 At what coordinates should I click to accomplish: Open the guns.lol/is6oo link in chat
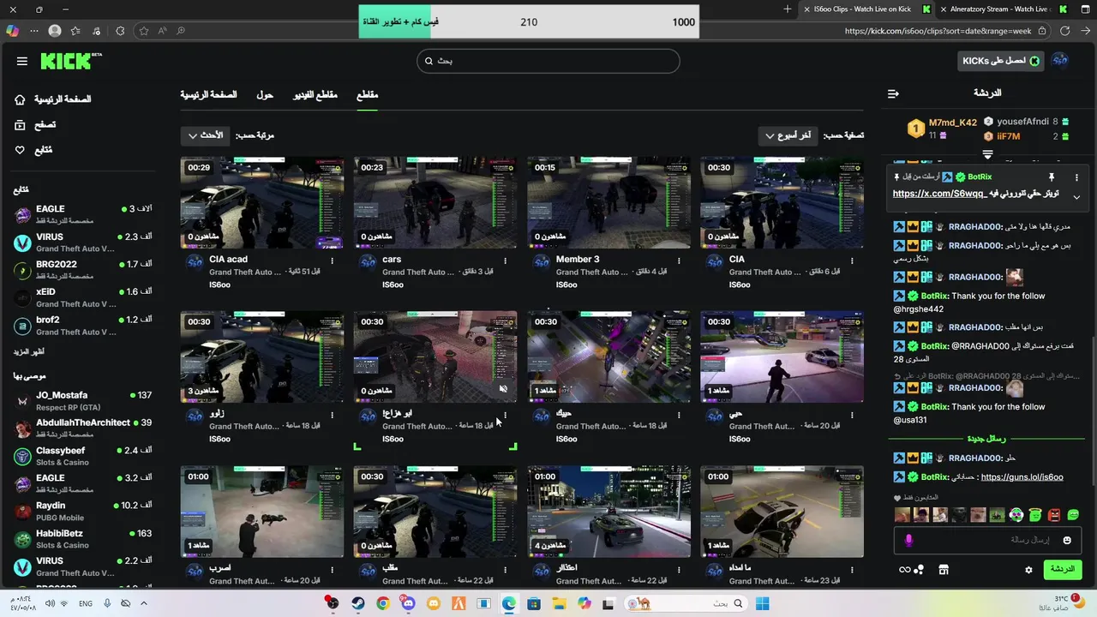click(1022, 477)
